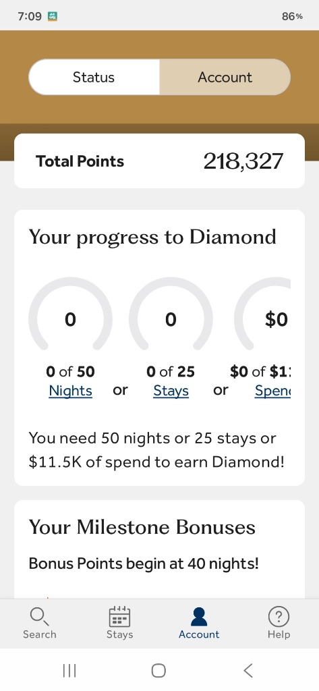Tap the Nights progress gauge
The width and height of the screenshot is (319, 691).
pyautogui.click(x=71, y=314)
